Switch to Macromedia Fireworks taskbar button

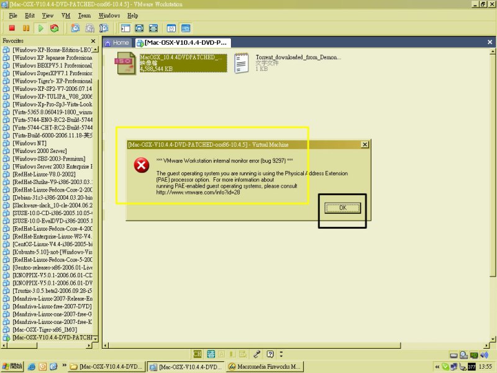pos(265,367)
